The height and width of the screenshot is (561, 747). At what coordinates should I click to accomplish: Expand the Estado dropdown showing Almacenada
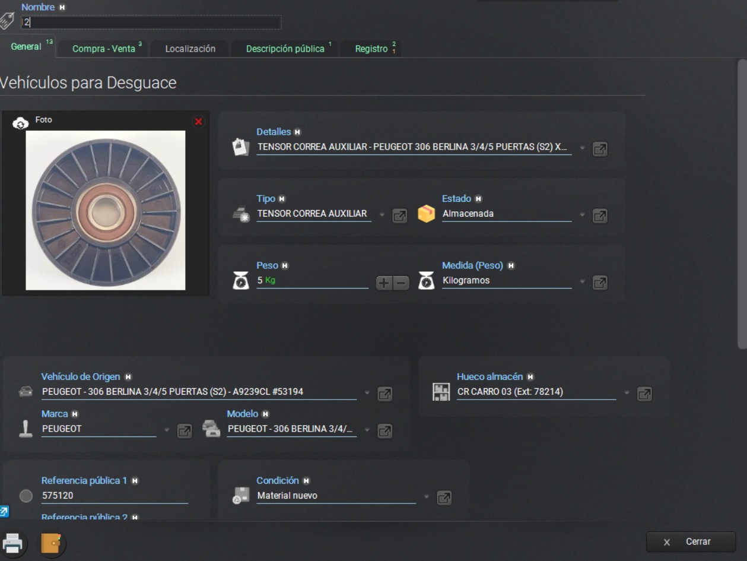point(582,215)
